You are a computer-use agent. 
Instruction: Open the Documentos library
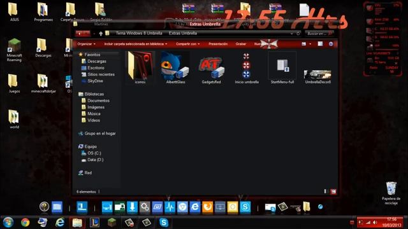coord(98,101)
